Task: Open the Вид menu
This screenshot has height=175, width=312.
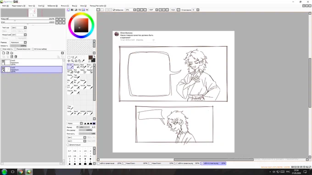Action: pyautogui.click(x=75, y=6)
